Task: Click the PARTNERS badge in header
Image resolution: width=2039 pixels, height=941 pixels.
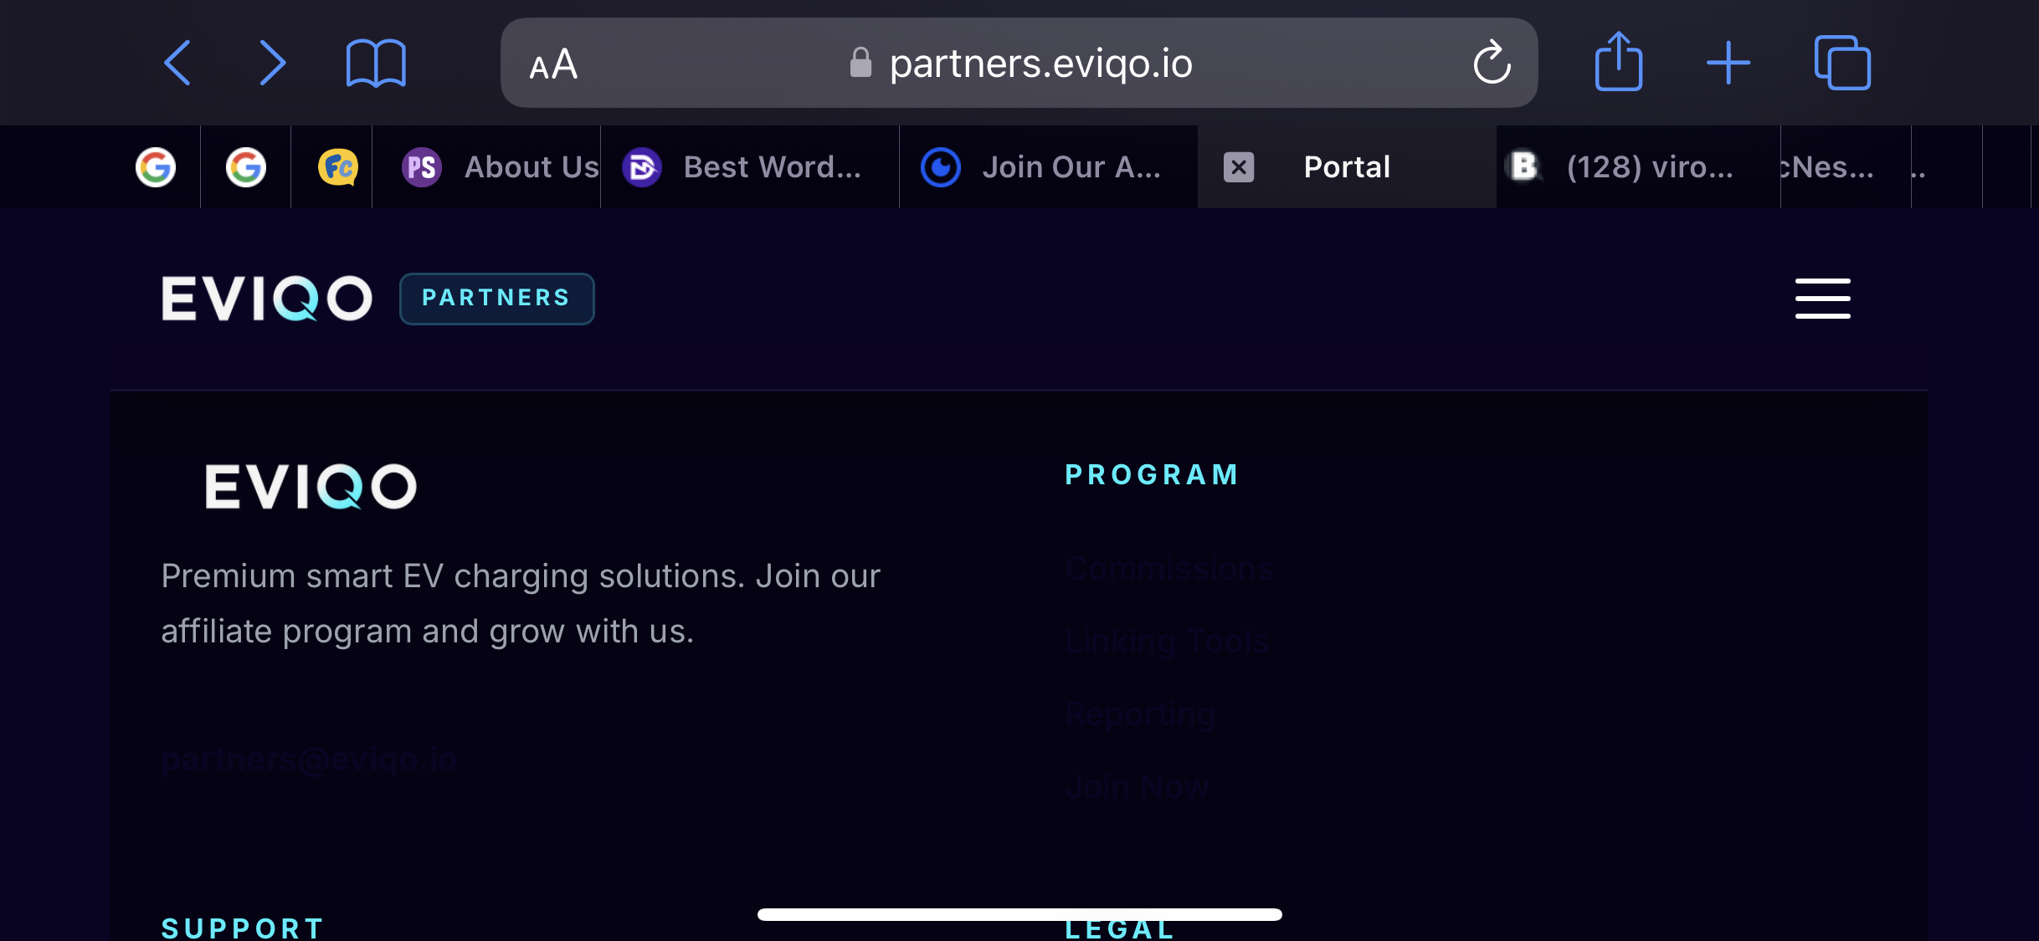Action: pos(496,298)
